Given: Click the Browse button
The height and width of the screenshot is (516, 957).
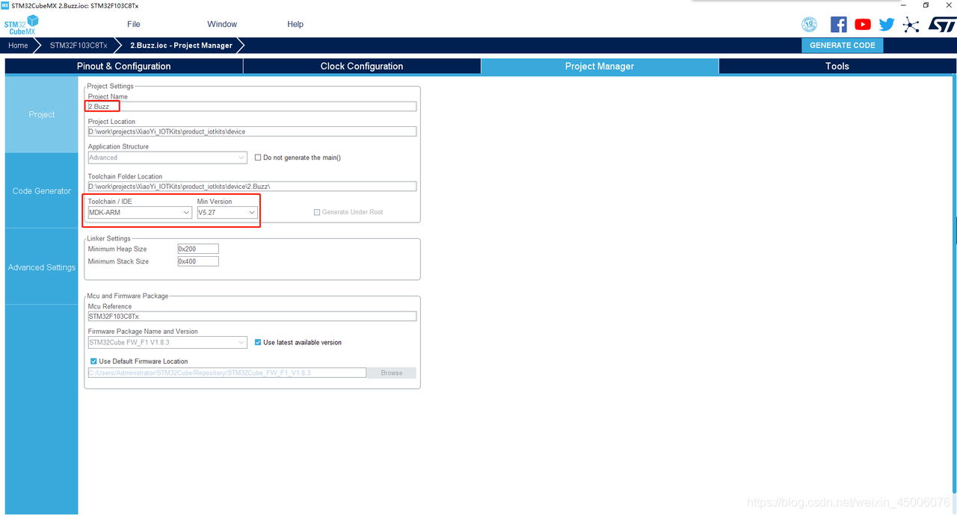Looking at the screenshot, I should 392,373.
